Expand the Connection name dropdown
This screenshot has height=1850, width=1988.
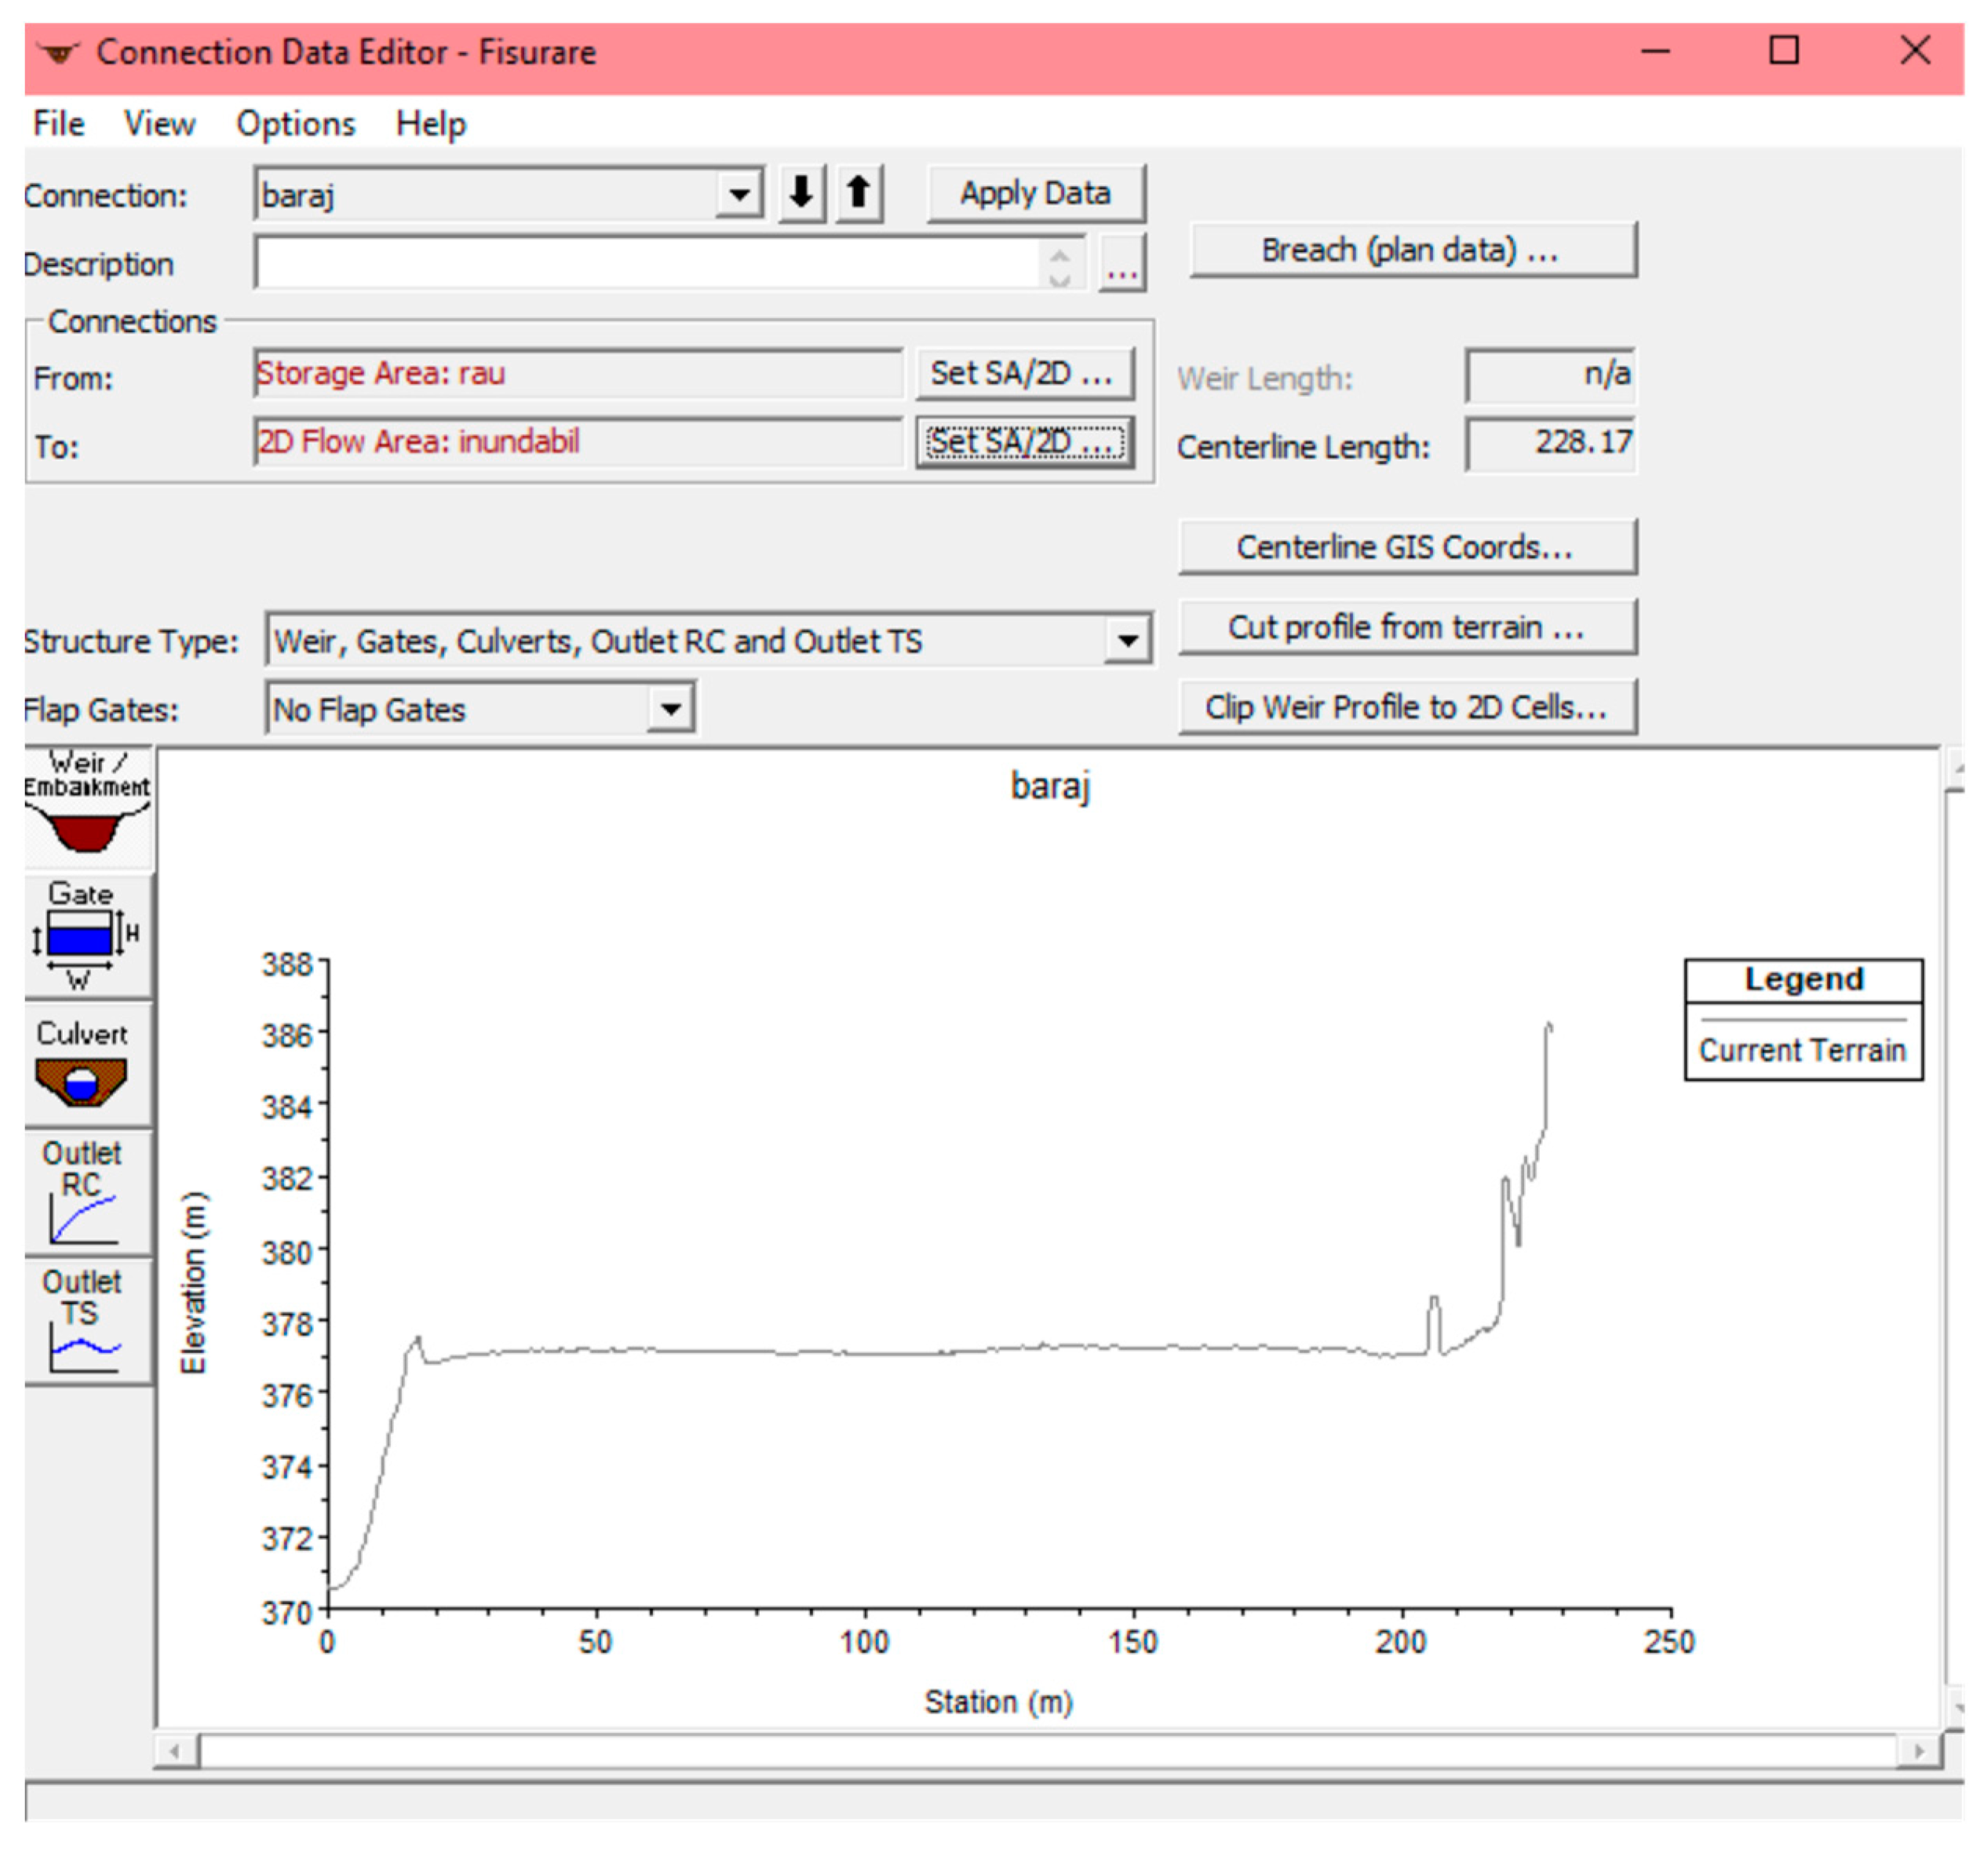[739, 194]
